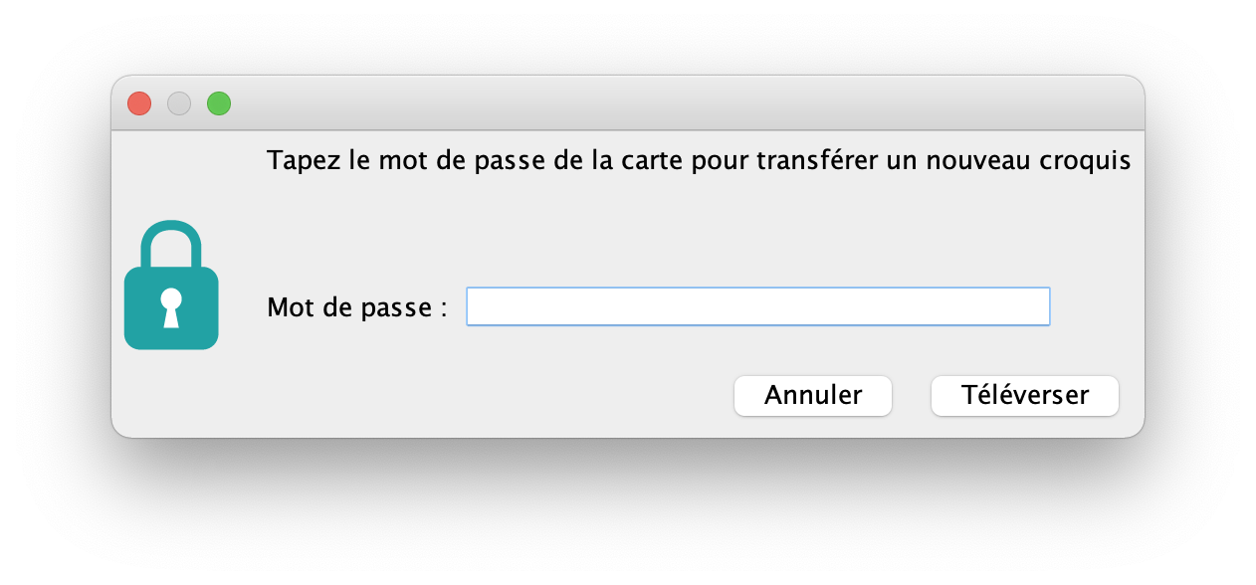This screenshot has width=1256, height=585.
Task: Select the body of the teal lock image
Action: pyautogui.click(x=171, y=308)
